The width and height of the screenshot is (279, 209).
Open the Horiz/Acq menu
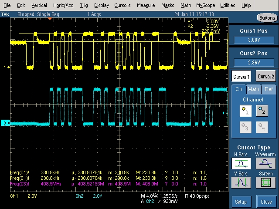click(63, 5)
